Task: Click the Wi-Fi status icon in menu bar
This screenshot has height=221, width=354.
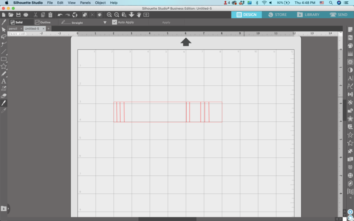Action: [264, 3]
